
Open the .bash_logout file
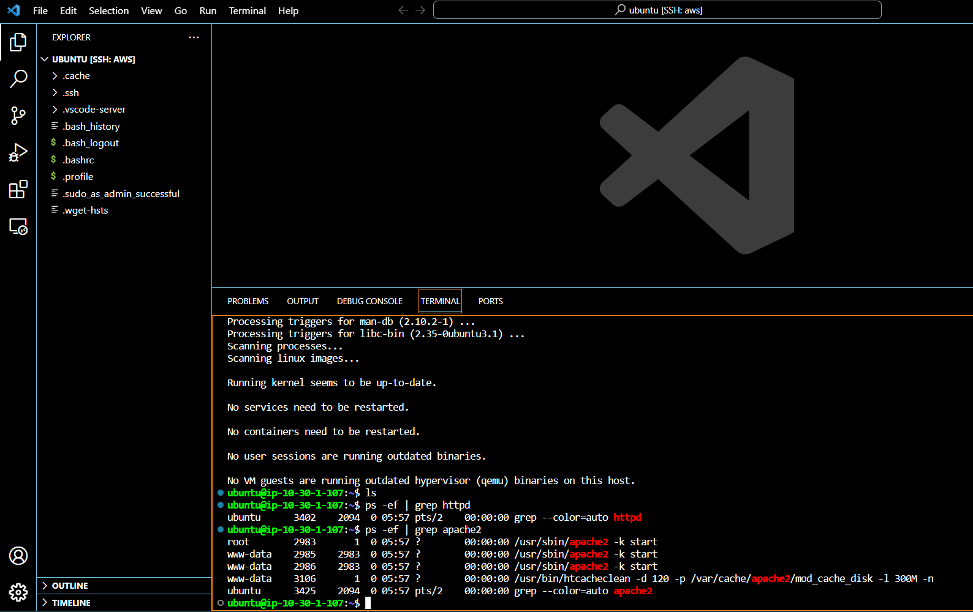click(91, 143)
